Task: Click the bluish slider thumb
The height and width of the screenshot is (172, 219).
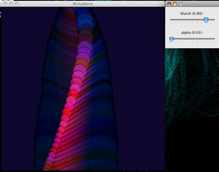Action: coord(206,20)
